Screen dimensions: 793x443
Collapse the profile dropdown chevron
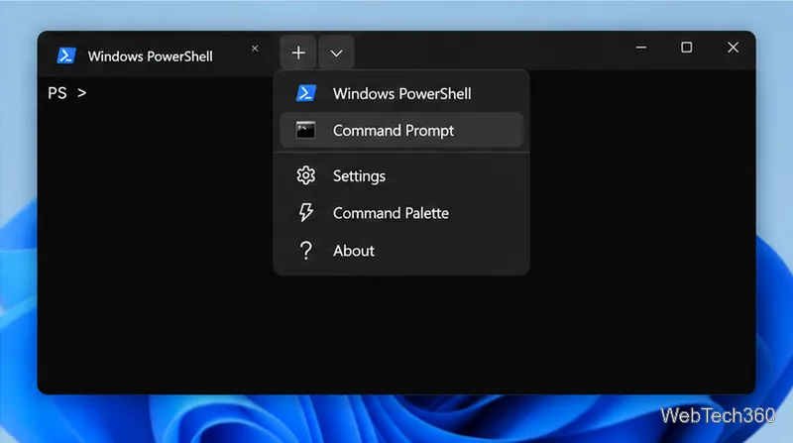point(336,53)
